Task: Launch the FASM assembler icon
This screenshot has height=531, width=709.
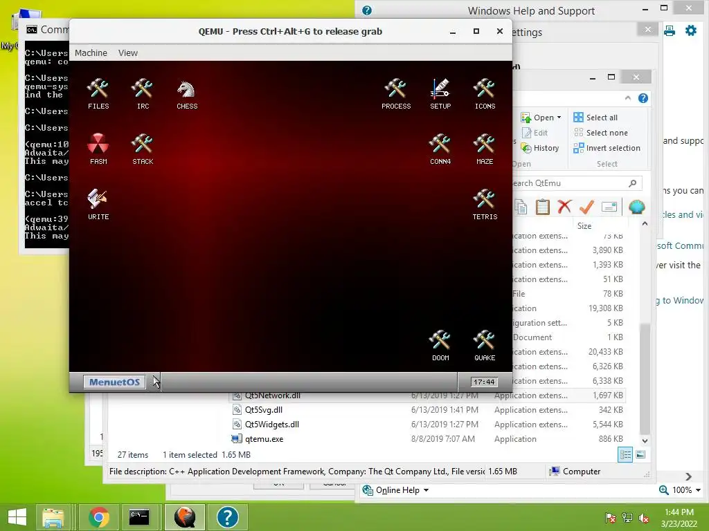Action: click(98, 149)
